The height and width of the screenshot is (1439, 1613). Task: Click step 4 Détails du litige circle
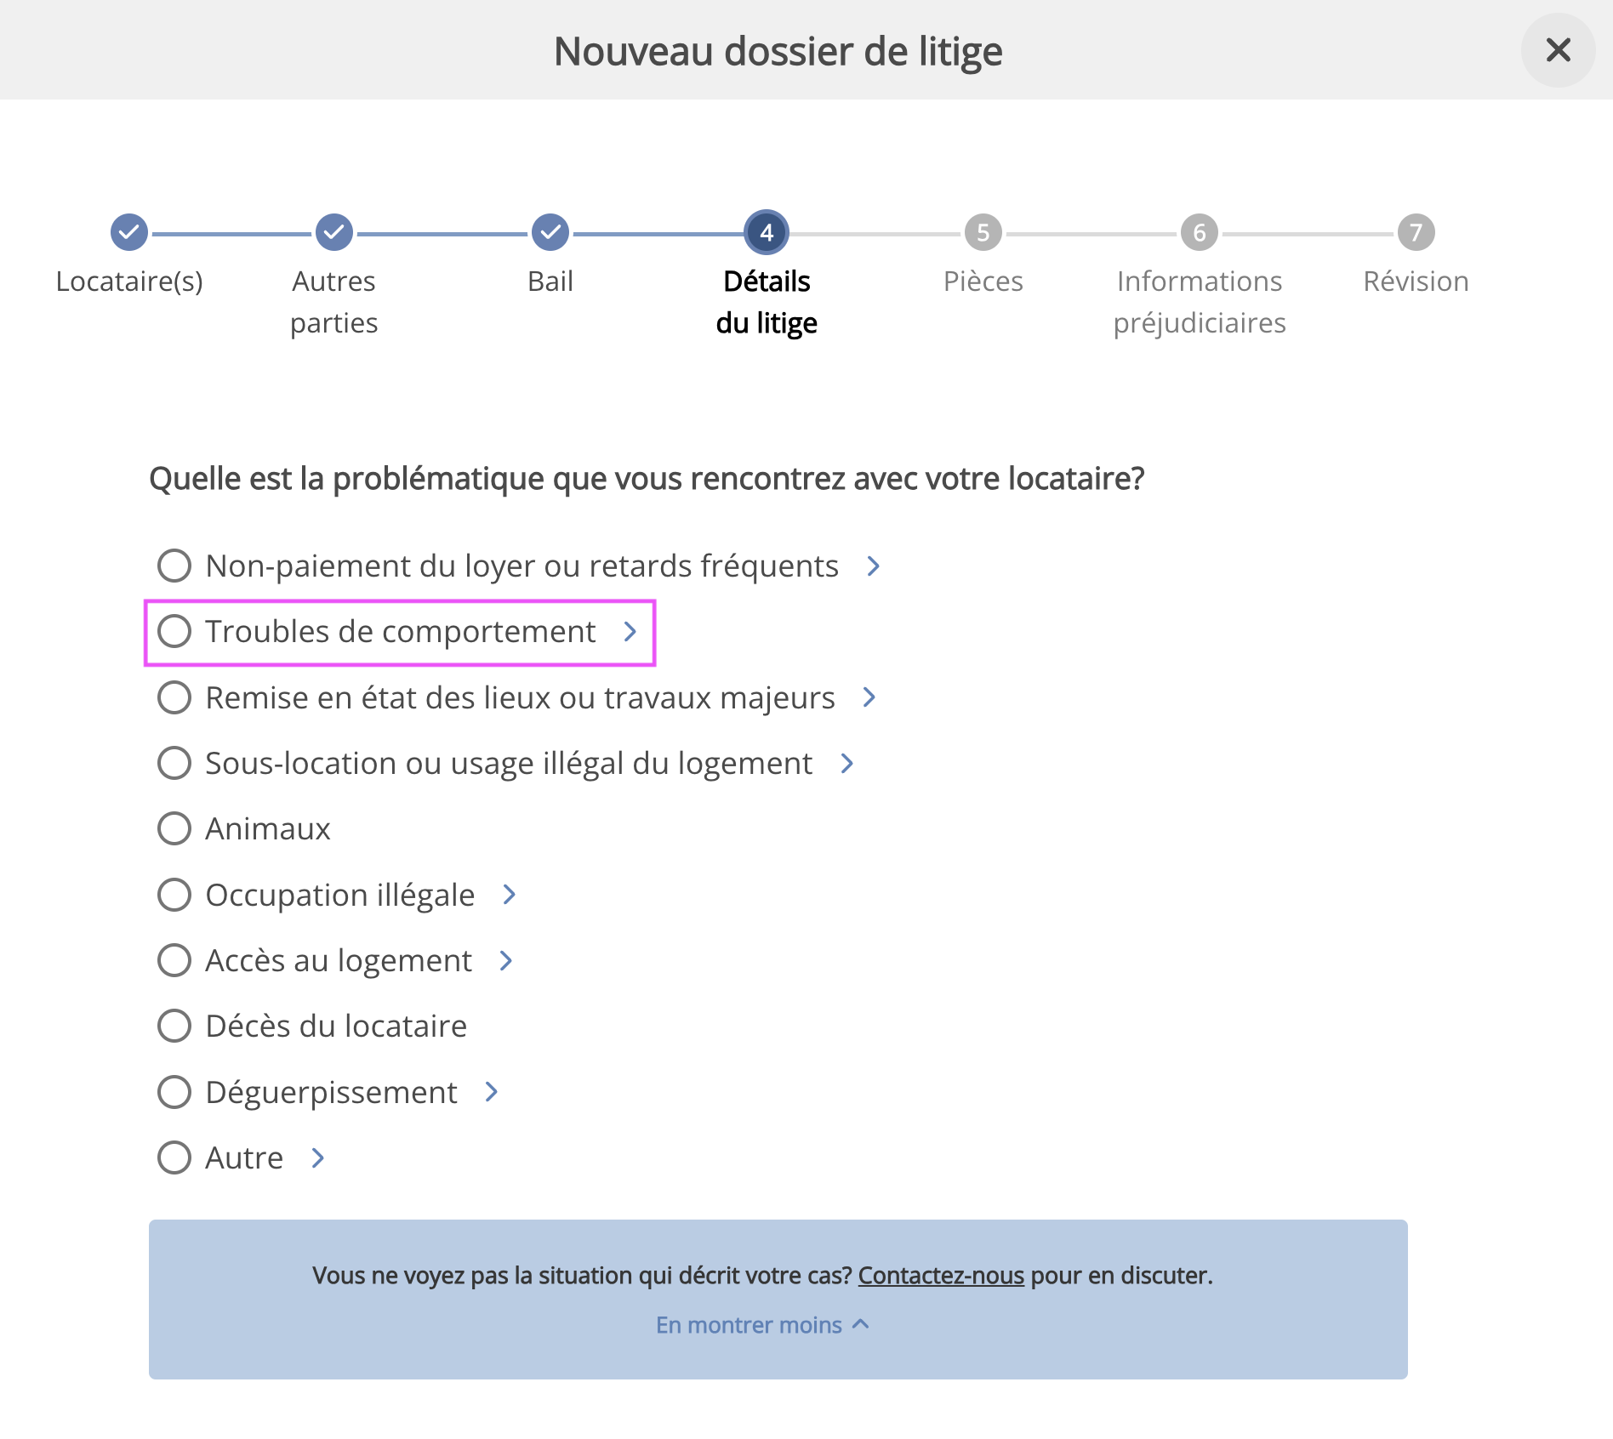coord(767,232)
